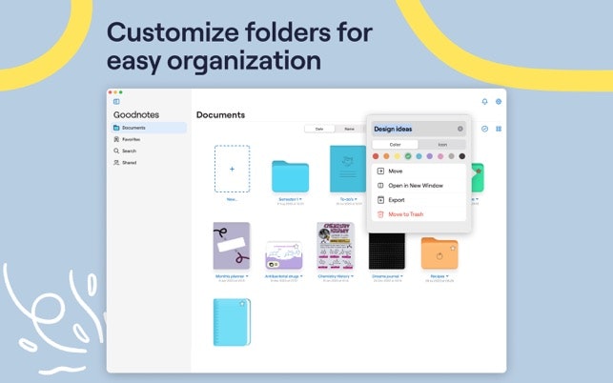Toggle favorite star on Recipes folder

pyautogui.click(x=453, y=248)
